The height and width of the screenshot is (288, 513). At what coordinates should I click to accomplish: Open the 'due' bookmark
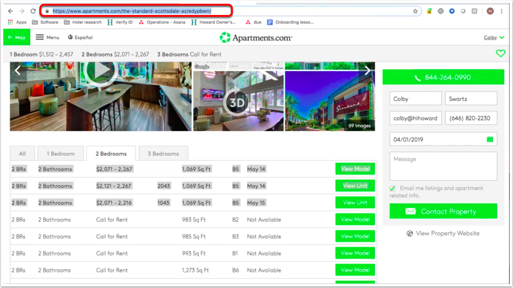tap(253, 22)
